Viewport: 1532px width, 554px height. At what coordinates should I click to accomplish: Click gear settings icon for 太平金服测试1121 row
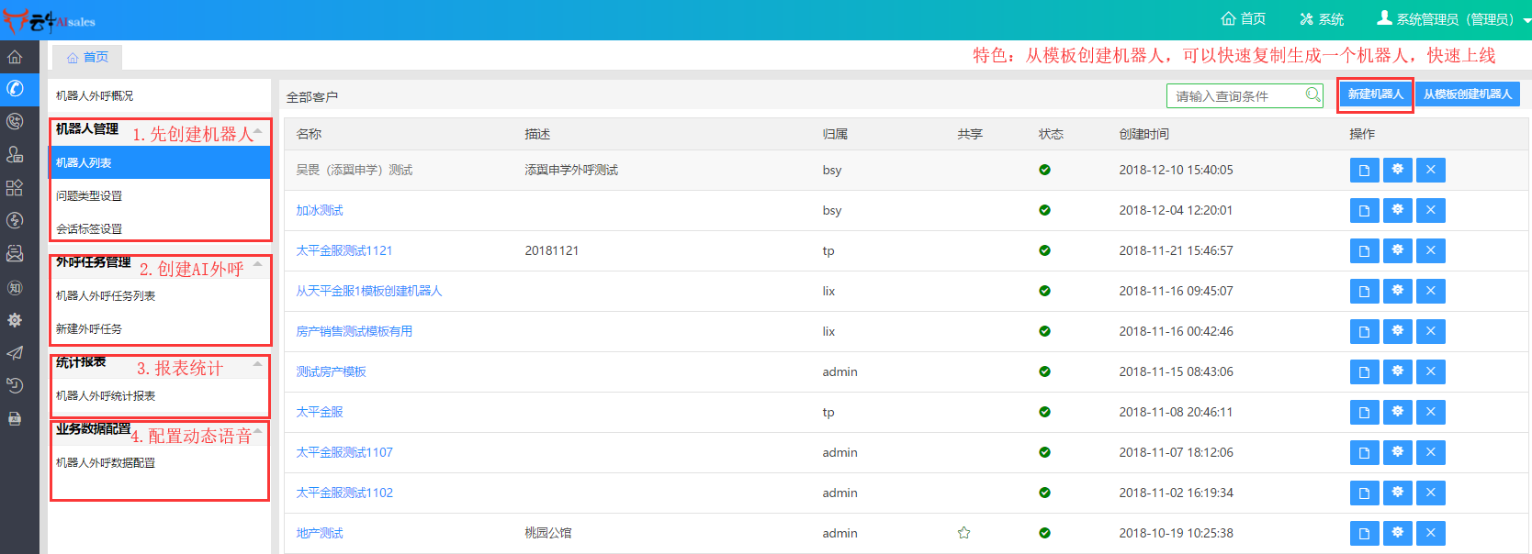click(x=1397, y=250)
